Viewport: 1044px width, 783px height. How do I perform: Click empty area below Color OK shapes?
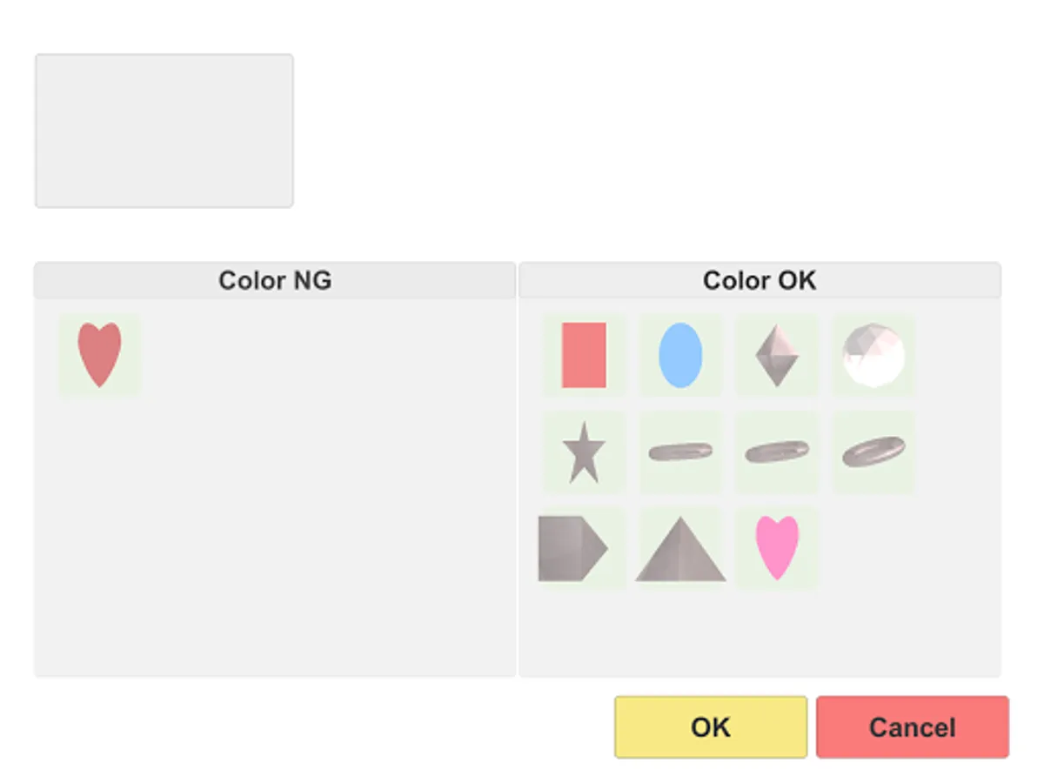coord(760,631)
